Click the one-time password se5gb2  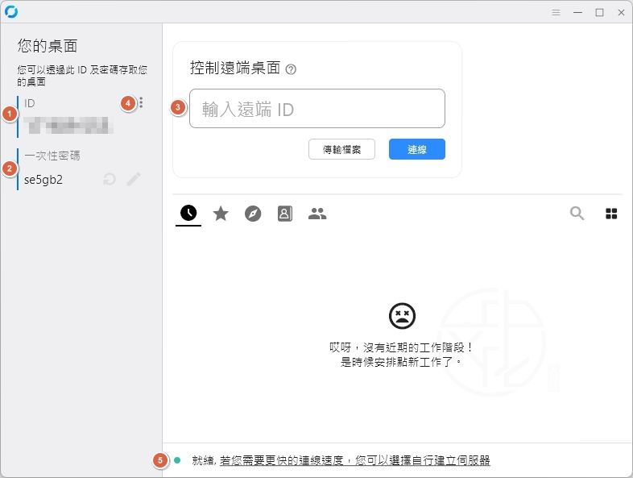pyautogui.click(x=43, y=180)
